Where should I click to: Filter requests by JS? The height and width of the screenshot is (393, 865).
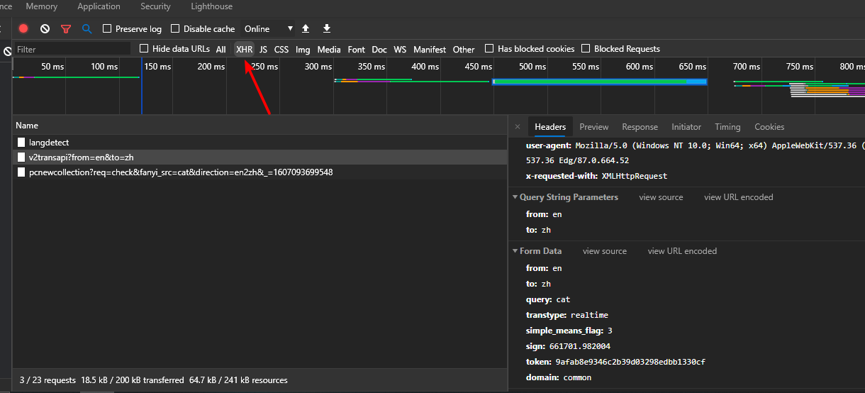(x=263, y=50)
